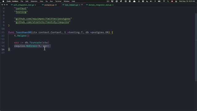Click the "testing" import link
Screen dimensions: 197x111
pyautogui.click(x=21, y=12)
